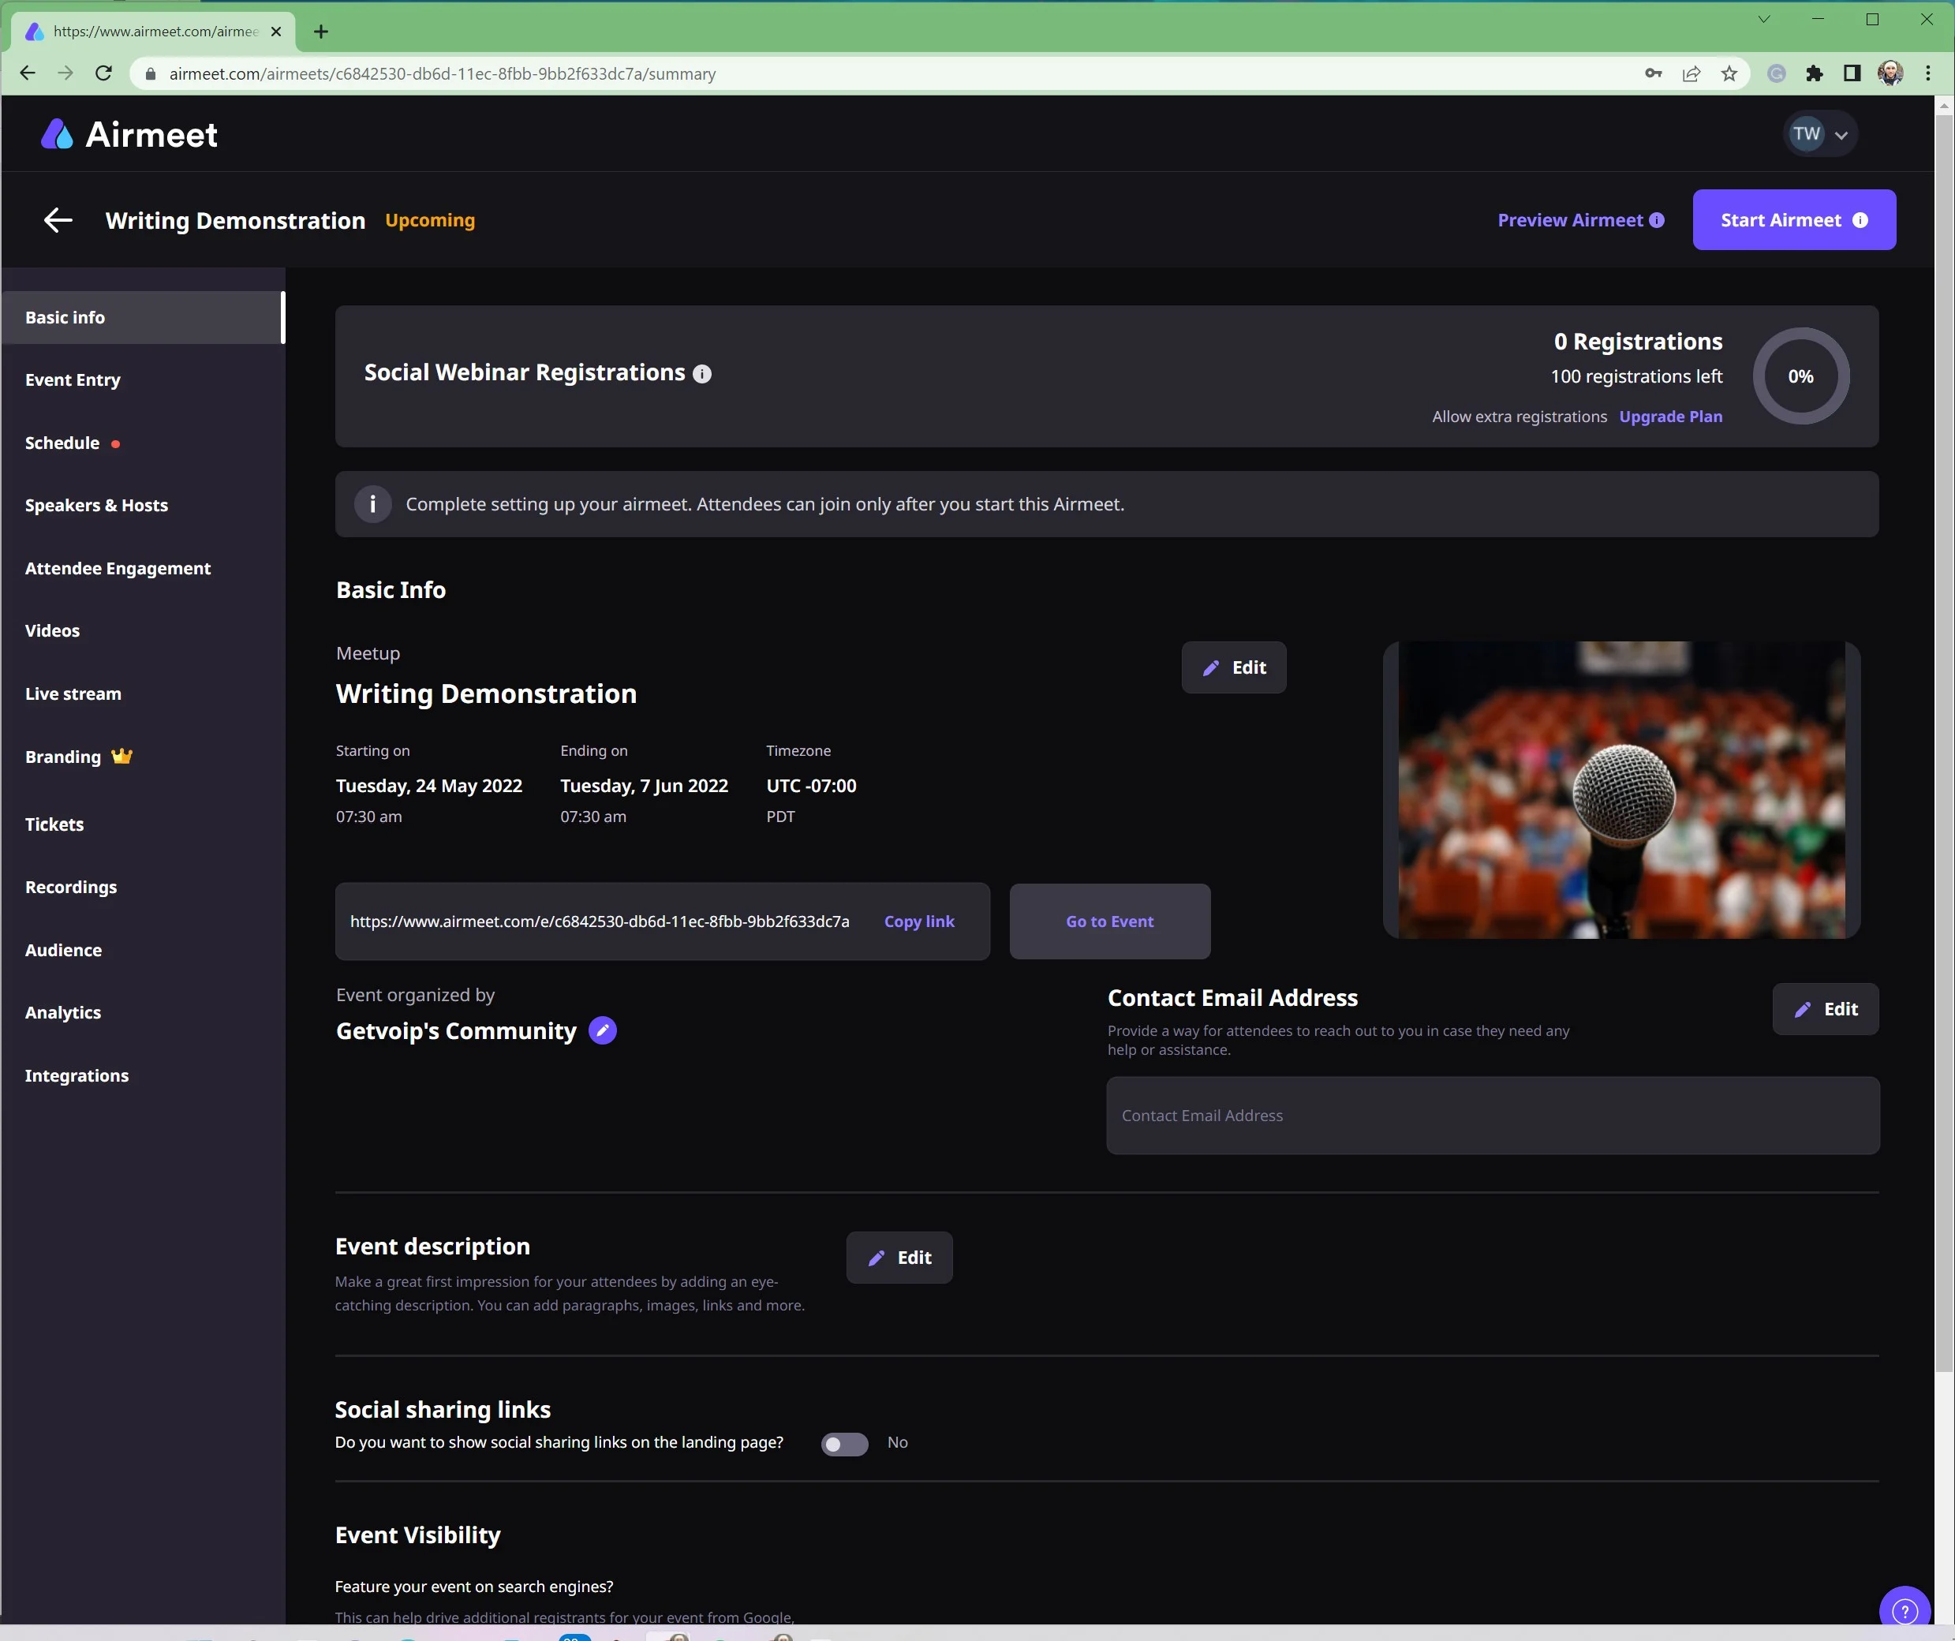Click the Contact Email Address input field
Image resolution: width=1955 pixels, height=1641 pixels.
point(1493,1113)
